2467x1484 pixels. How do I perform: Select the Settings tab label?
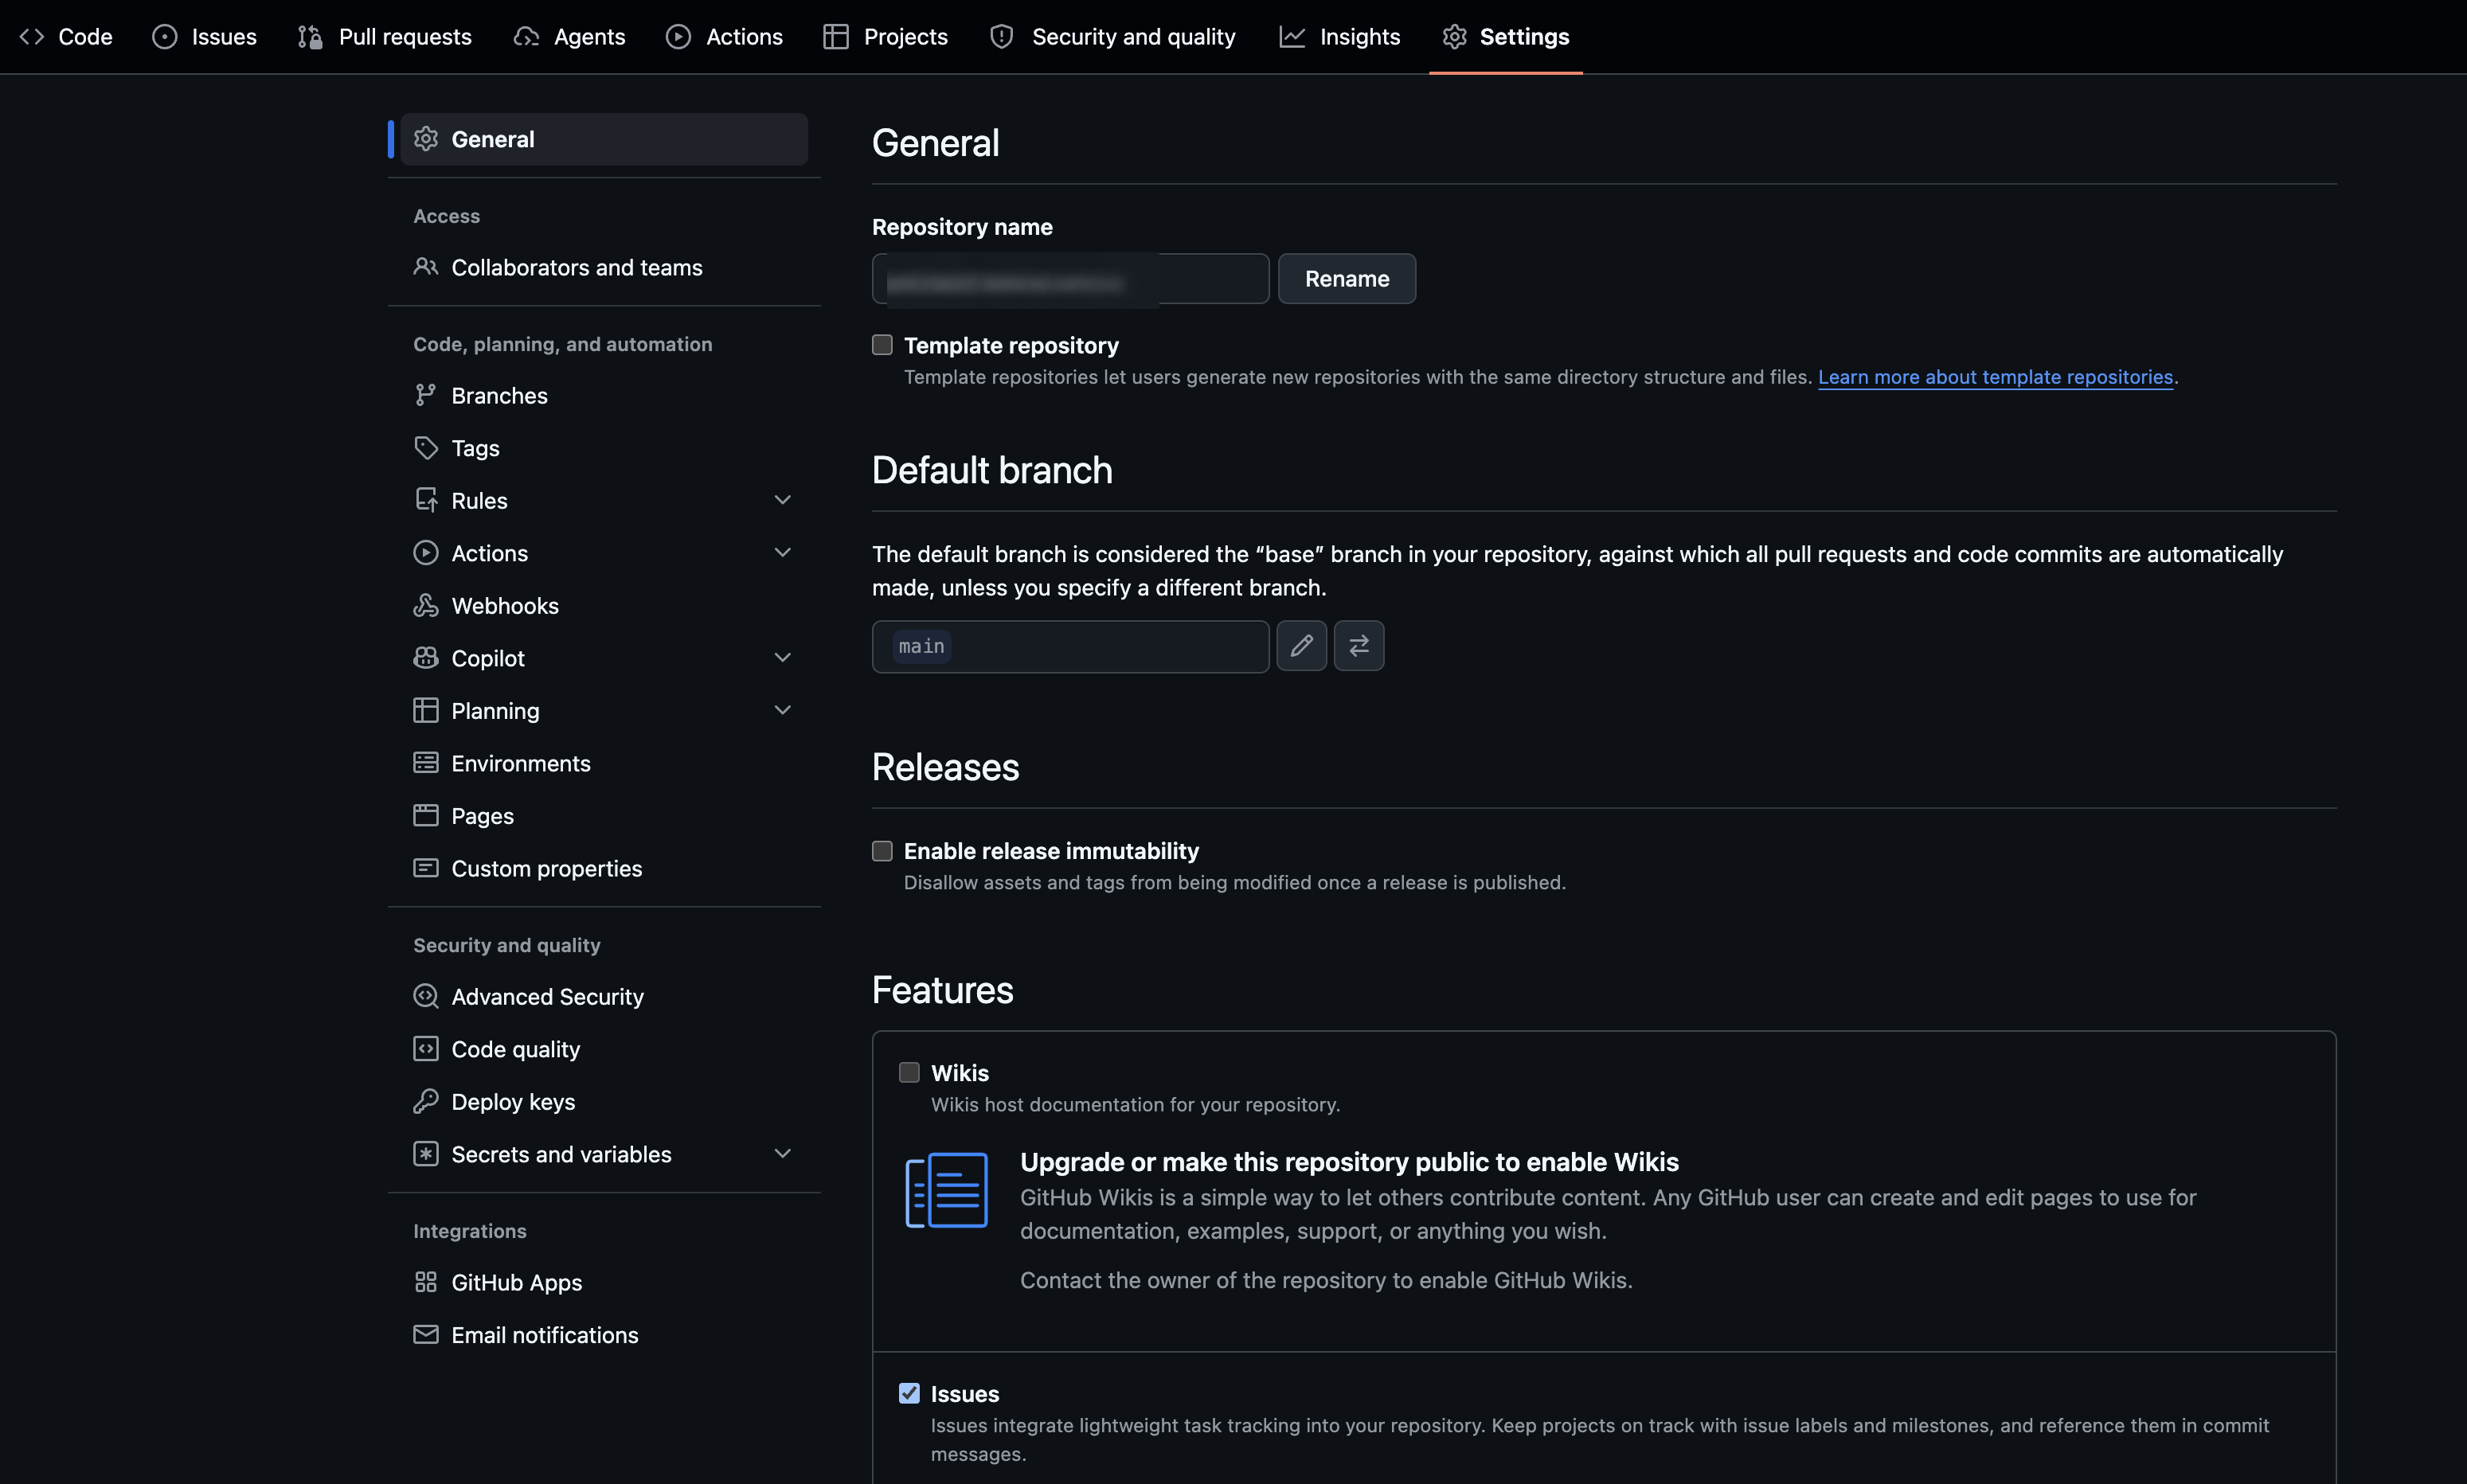tap(1524, 37)
